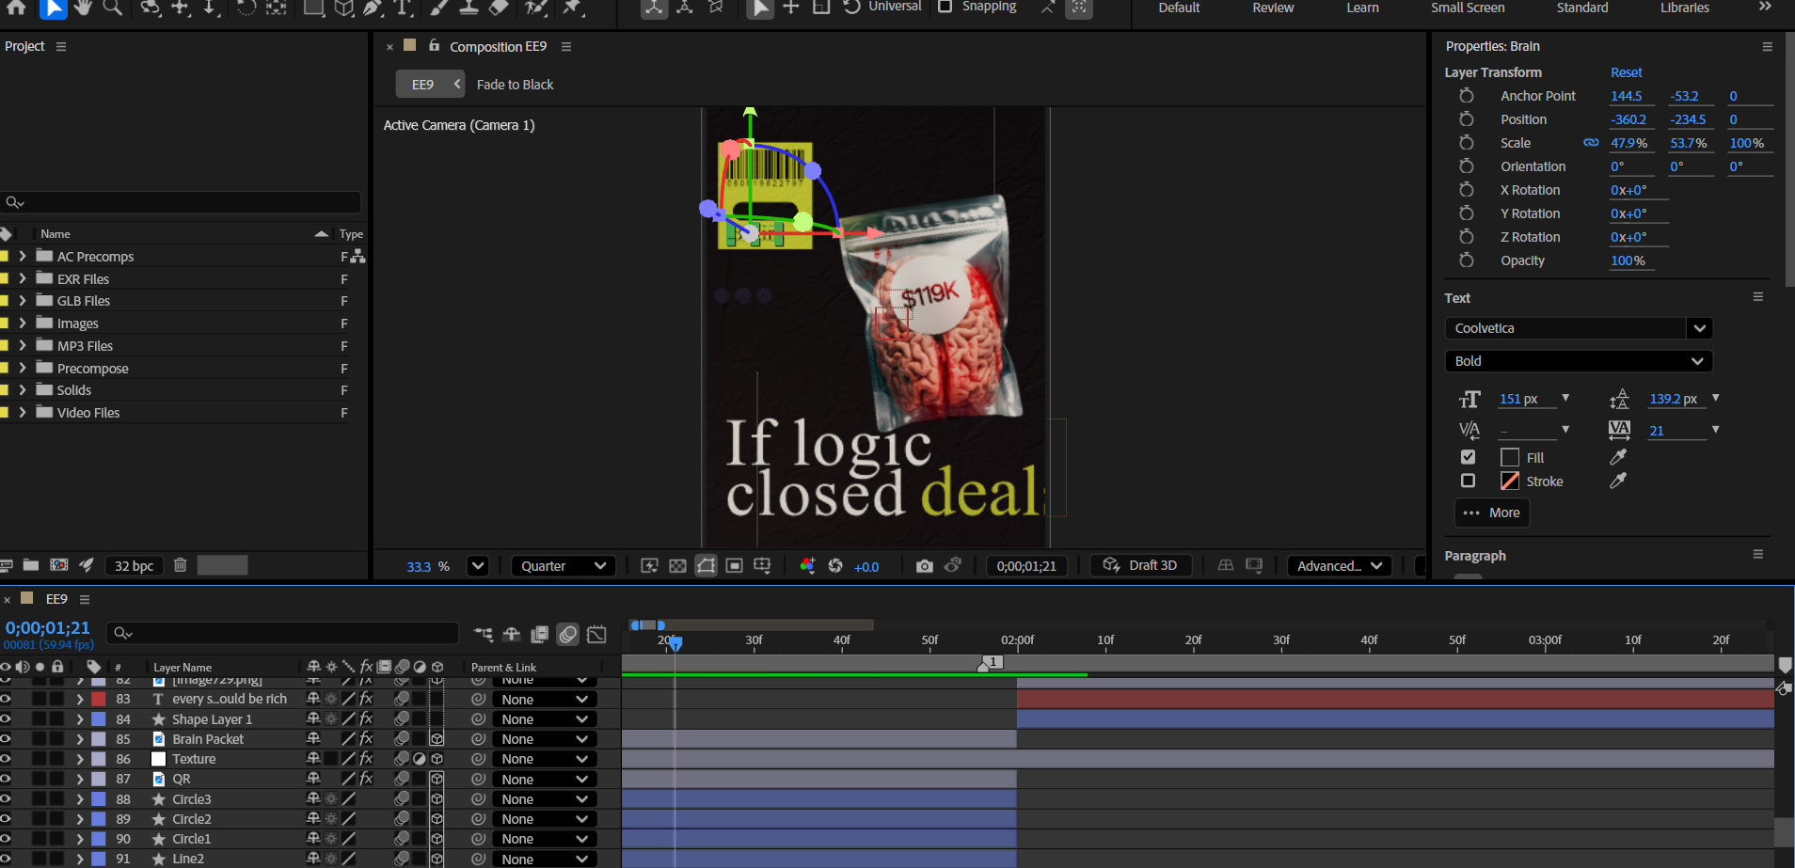Click the More button under Text
The width and height of the screenshot is (1795, 868).
1492,513
